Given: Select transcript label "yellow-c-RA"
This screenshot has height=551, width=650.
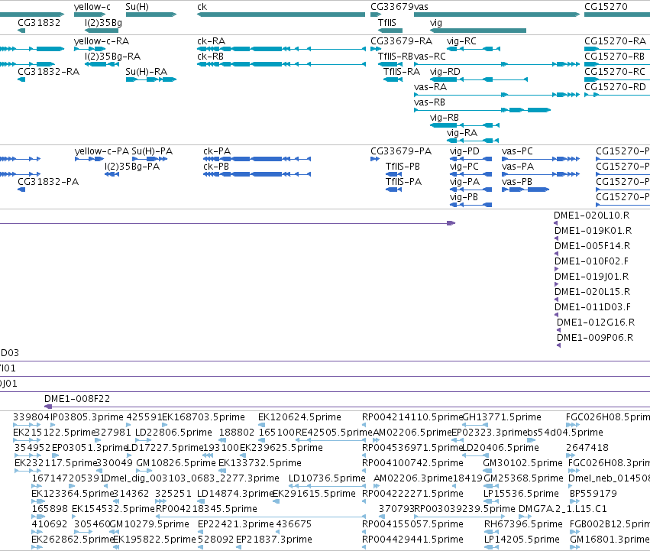Looking at the screenshot, I should coord(102,41).
